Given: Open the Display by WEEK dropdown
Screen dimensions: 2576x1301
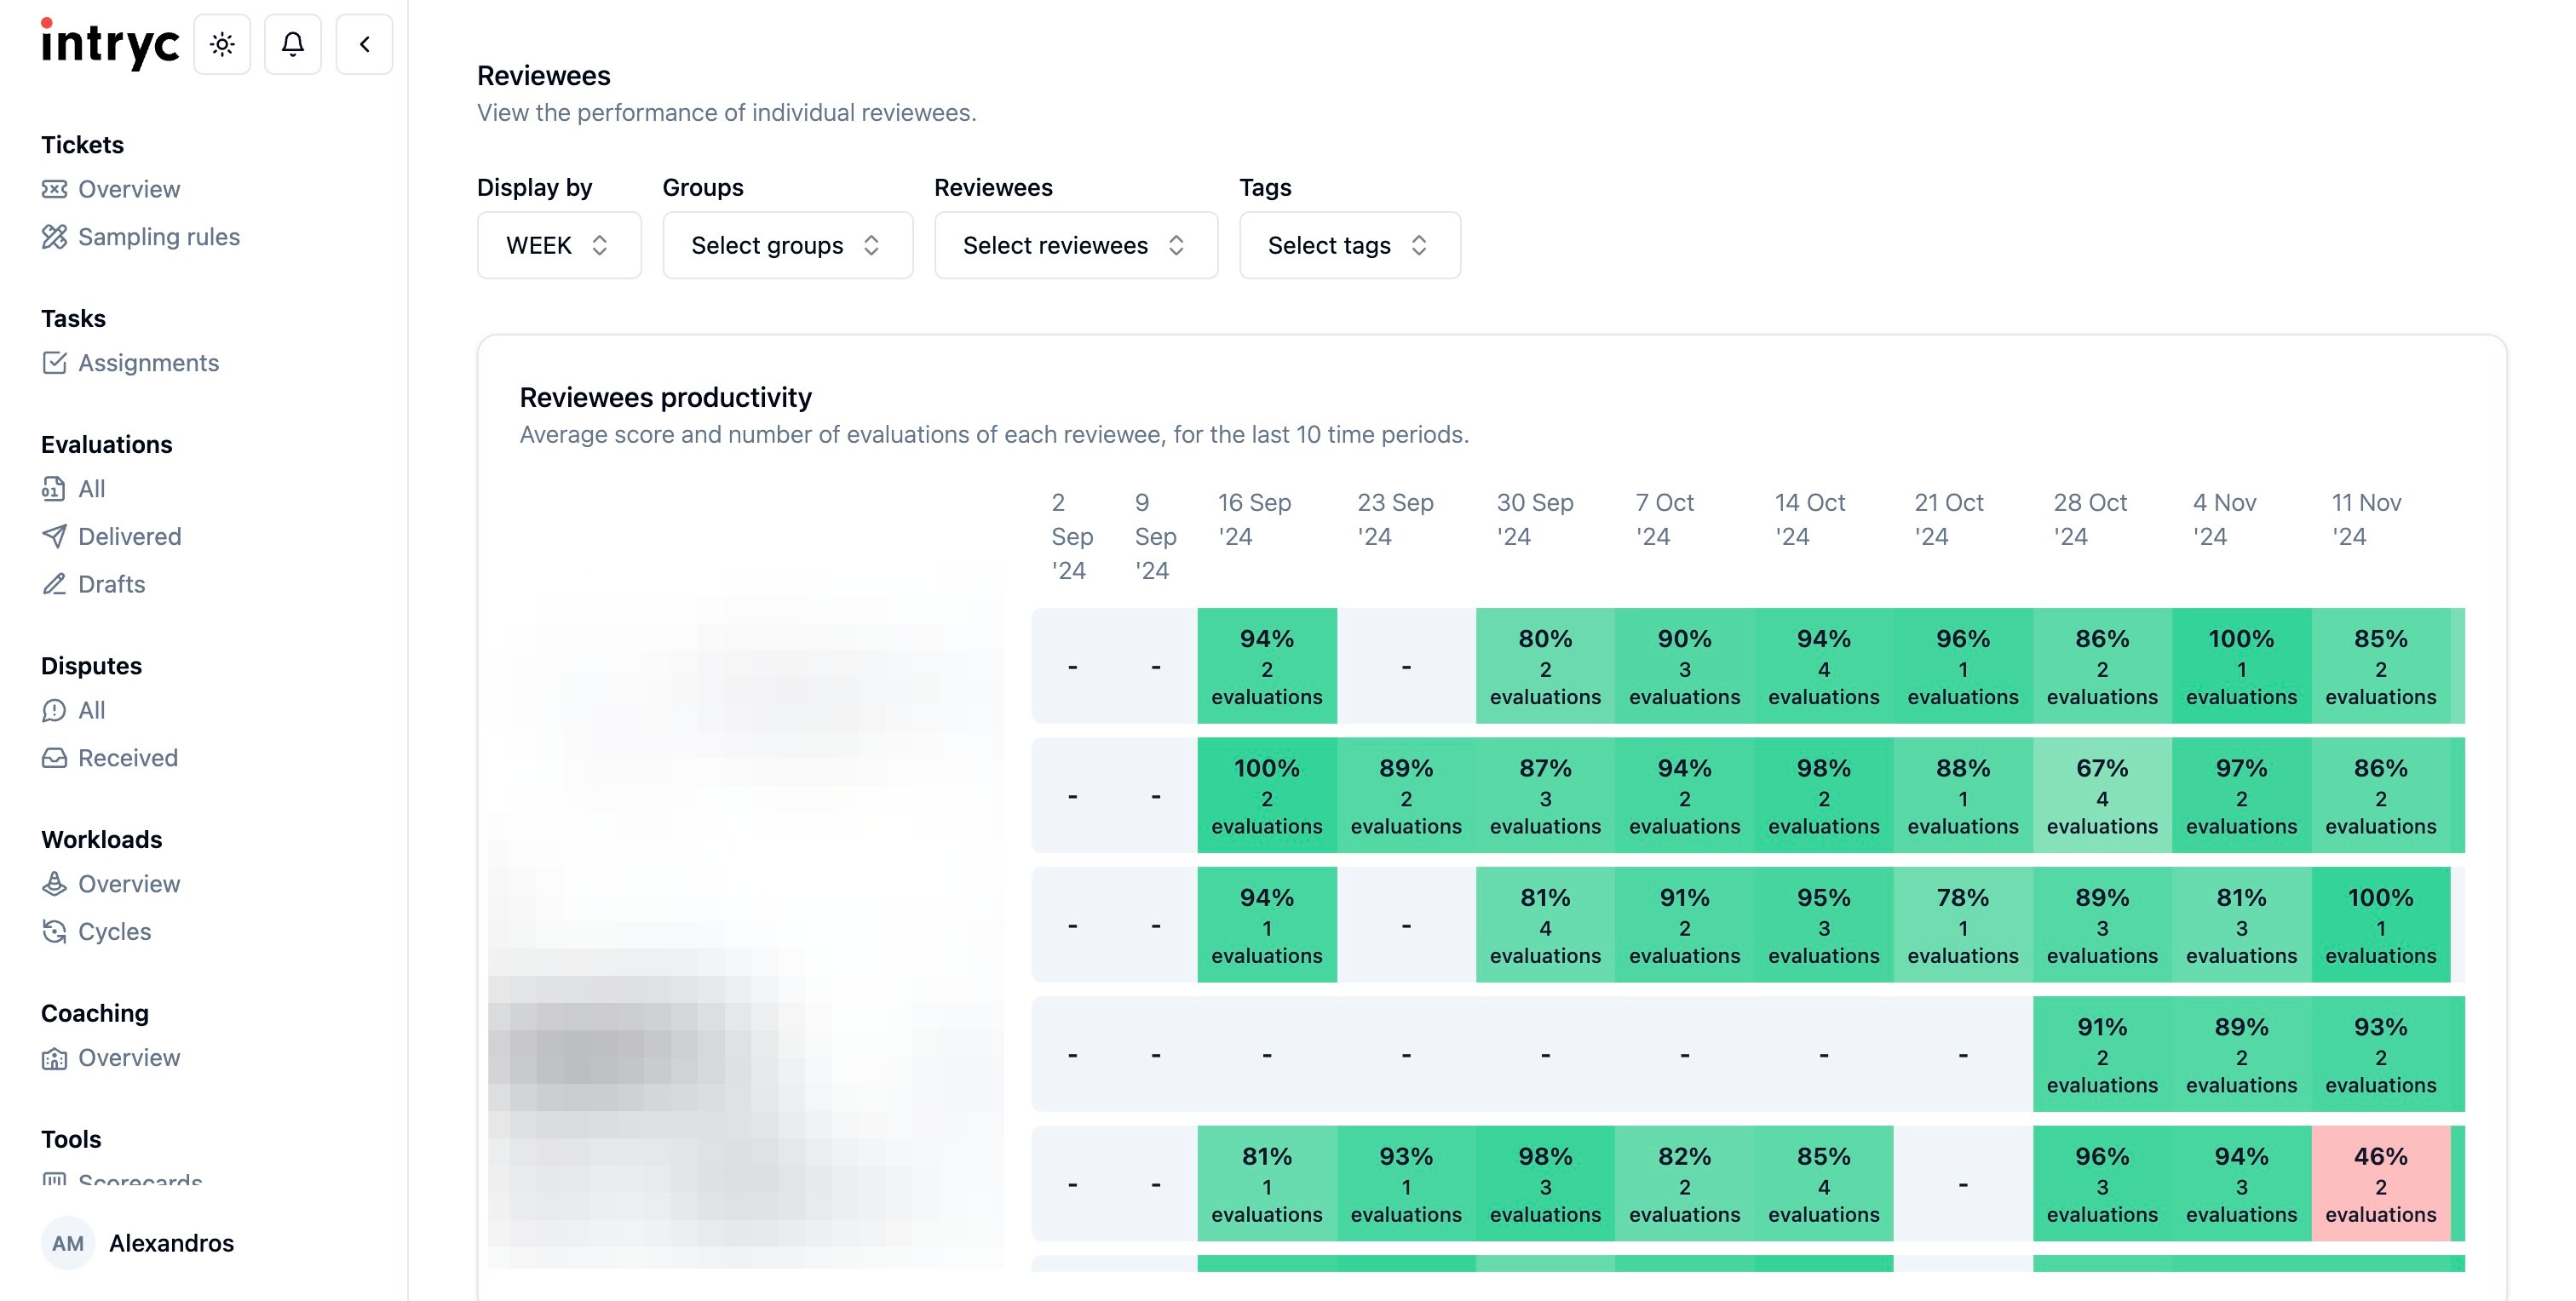Looking at the screenshot, I should (x=558, y=246).
